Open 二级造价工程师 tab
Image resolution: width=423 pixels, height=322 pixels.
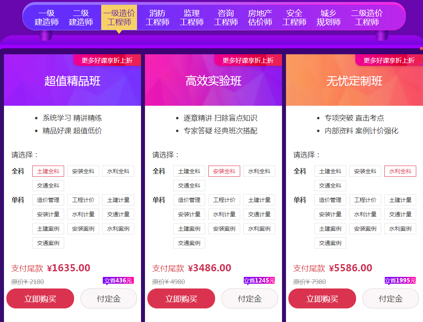(367, 18)
